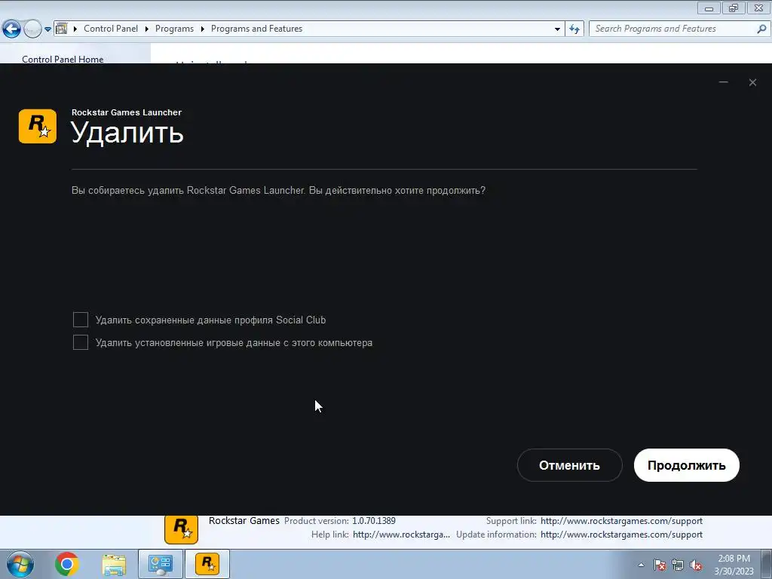
Task: Expand the chevron after Programs breadcrumb
Action: [202, 29]
